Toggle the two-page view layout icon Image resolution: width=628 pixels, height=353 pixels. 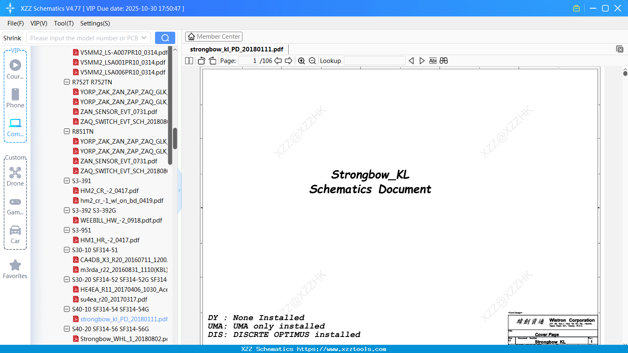point(189,61)
